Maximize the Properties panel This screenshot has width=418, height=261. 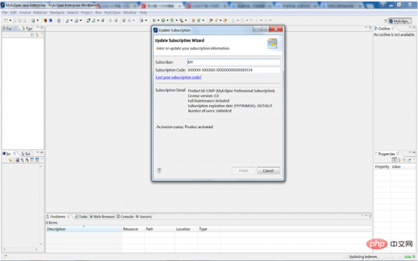click(x=414, y=153)
